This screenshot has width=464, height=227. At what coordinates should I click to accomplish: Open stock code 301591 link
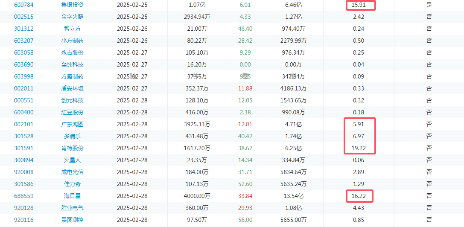click(23, 148)
